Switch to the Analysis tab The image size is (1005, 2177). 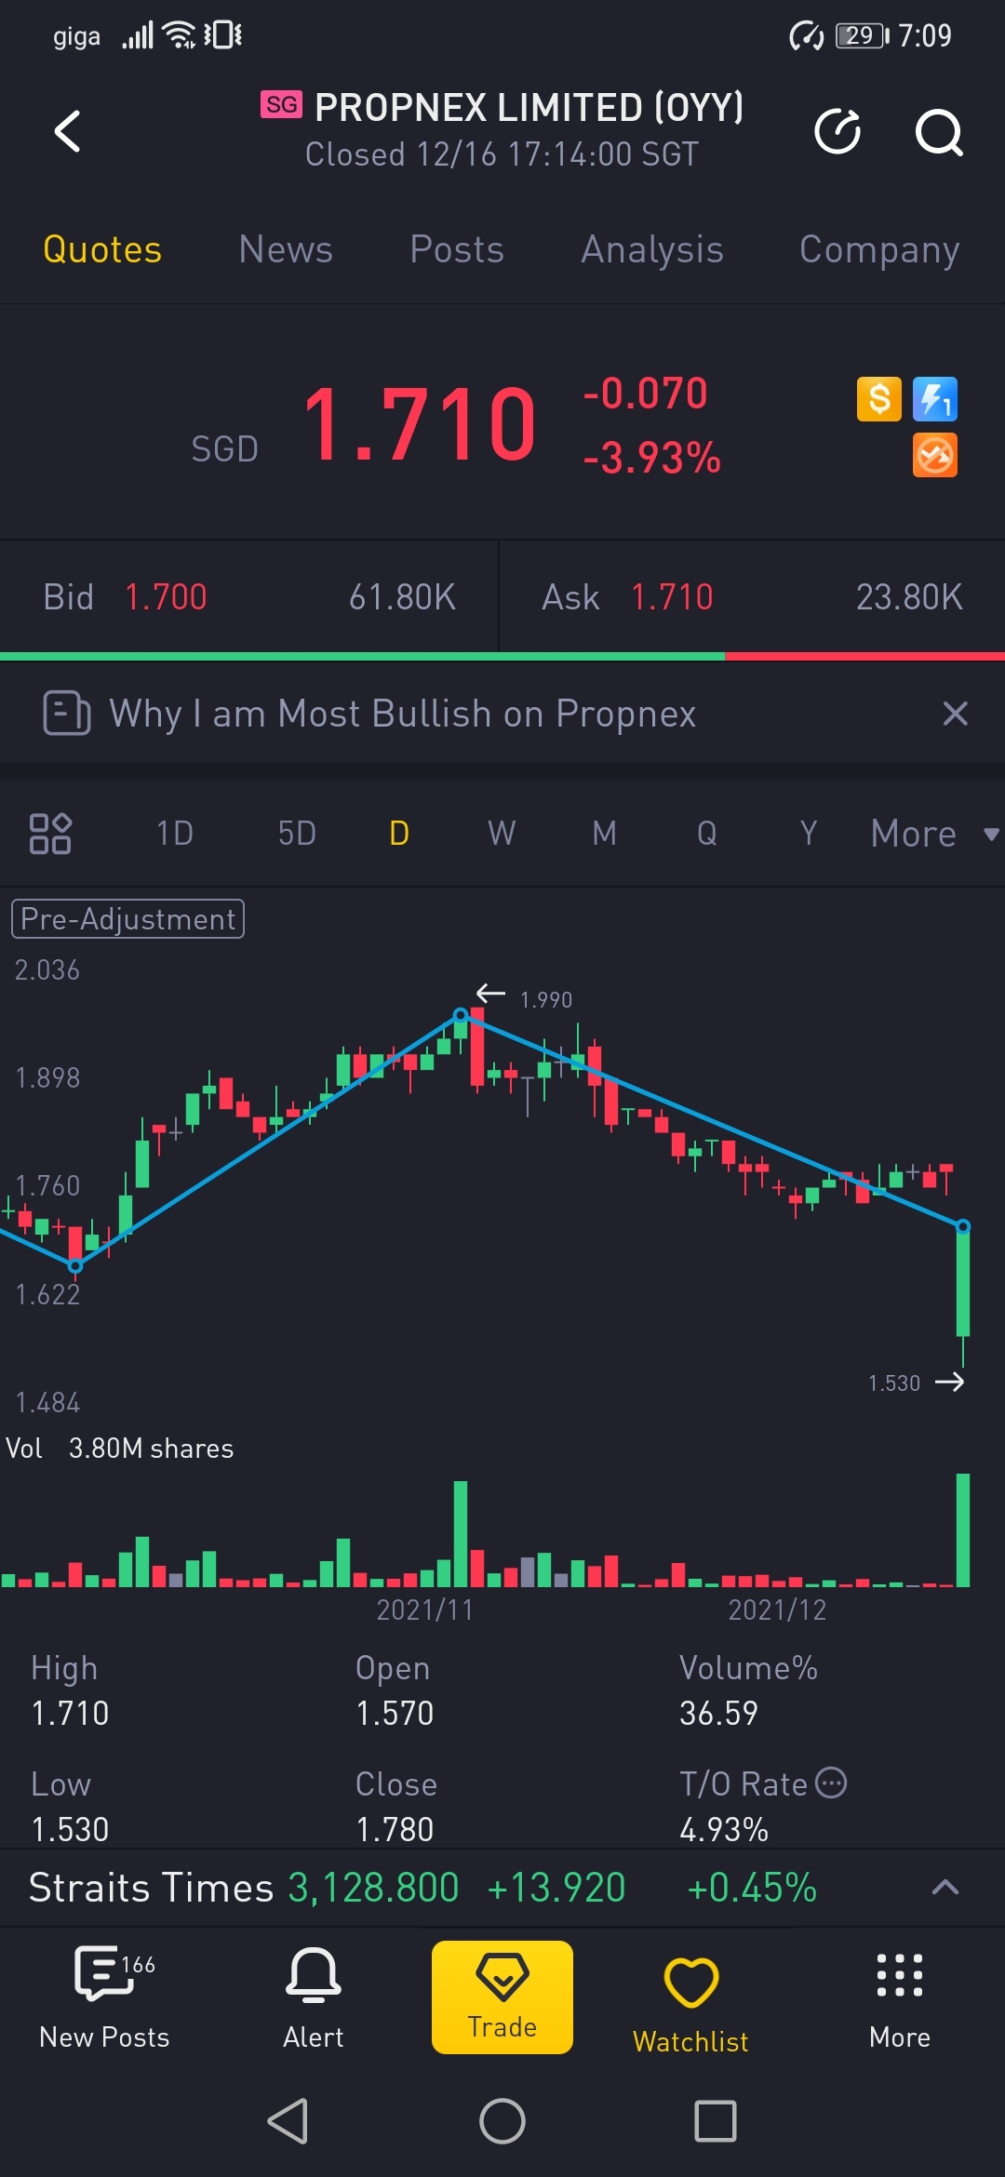tap(652, 249)
